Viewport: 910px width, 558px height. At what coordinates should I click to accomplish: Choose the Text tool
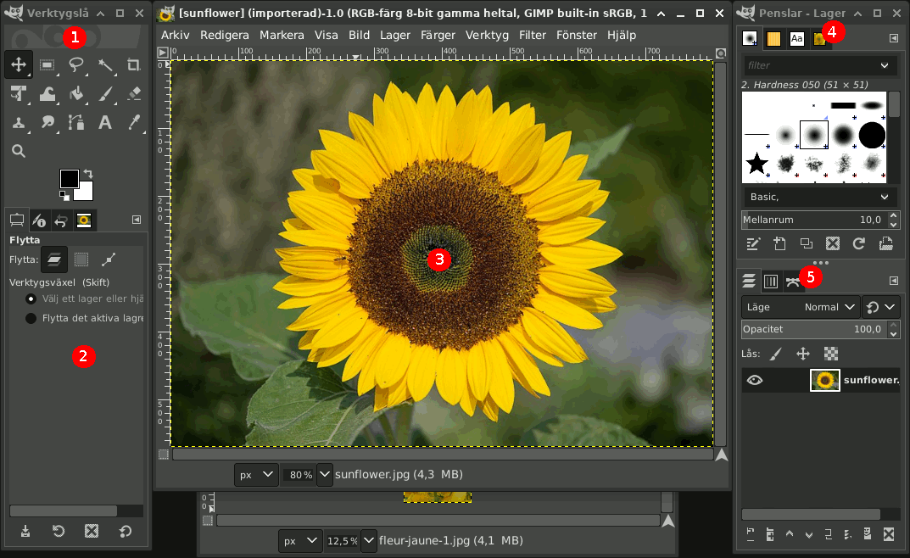coord(105,122)
